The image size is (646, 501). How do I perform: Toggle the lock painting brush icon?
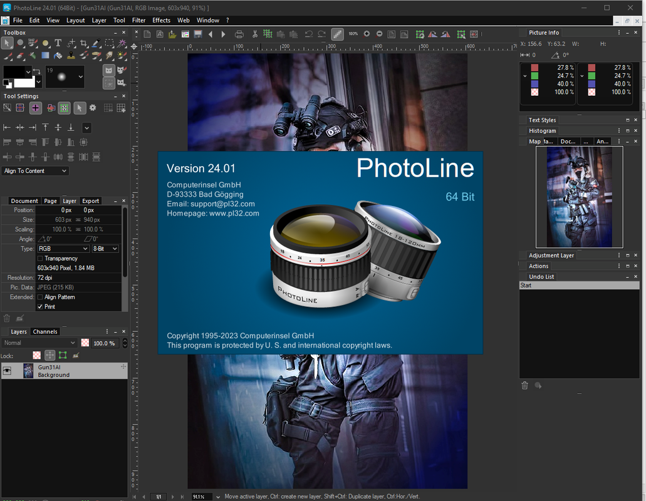tap(76, 355)
